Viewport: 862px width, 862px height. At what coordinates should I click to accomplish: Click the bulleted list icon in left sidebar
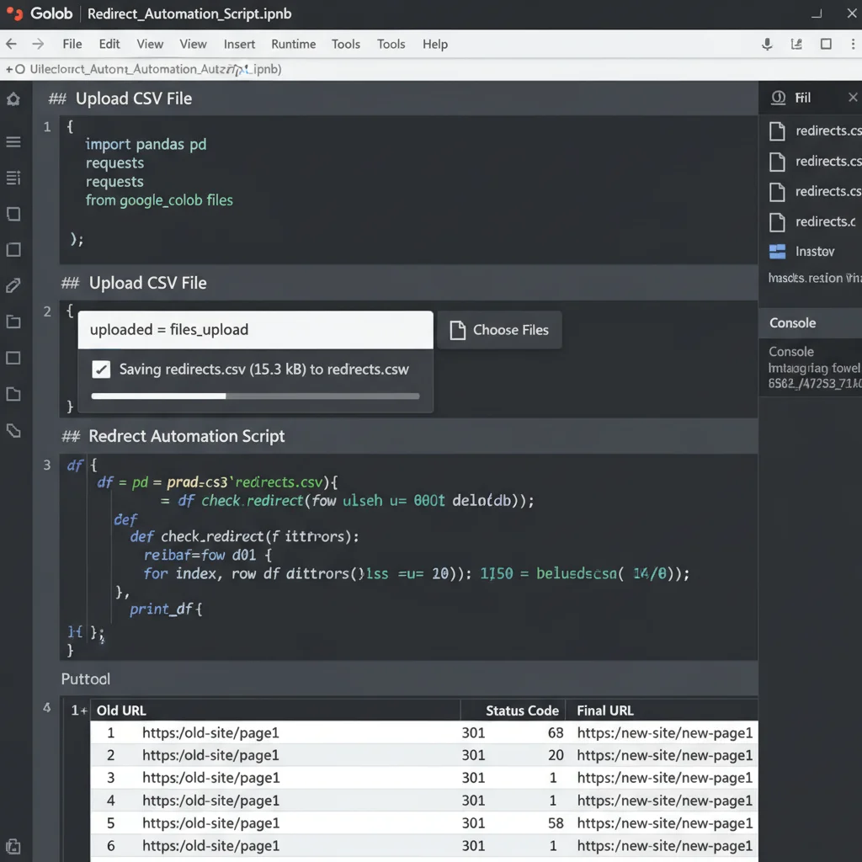click(13, 178)
